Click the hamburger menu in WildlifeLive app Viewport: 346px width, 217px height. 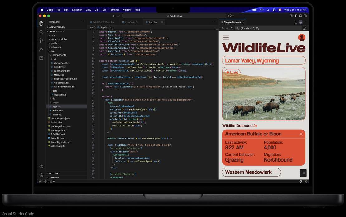pyautogui.click(x=226, y=38)
